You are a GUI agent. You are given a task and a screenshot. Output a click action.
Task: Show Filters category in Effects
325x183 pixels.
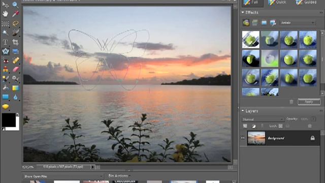[x=246, y=22]
